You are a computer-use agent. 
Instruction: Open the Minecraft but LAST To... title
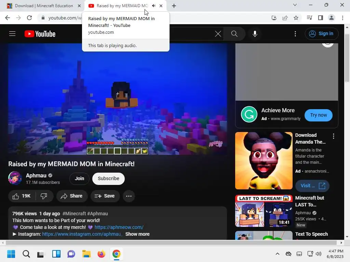[310, 201]
